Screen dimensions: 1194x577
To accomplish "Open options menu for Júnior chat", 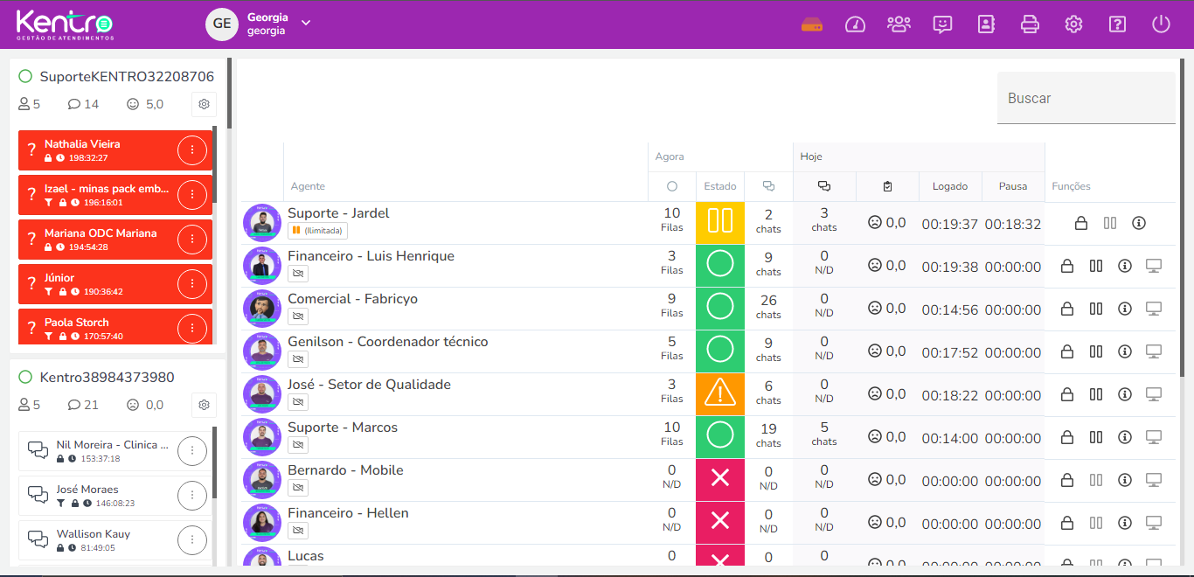I will pos(192,284).
